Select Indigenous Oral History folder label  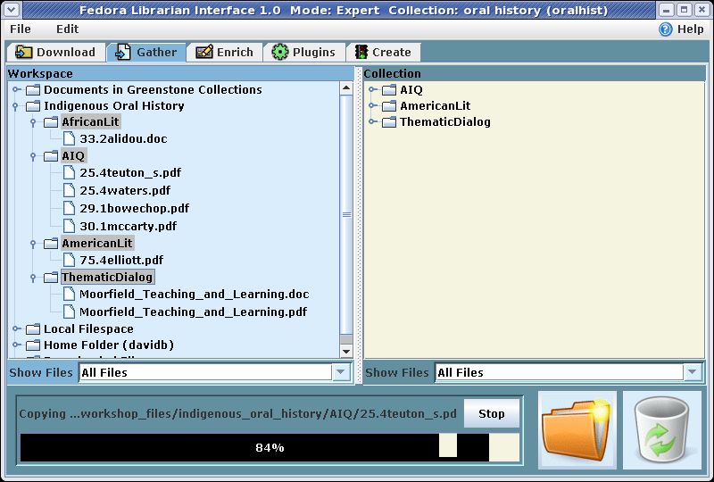point(114,105)
